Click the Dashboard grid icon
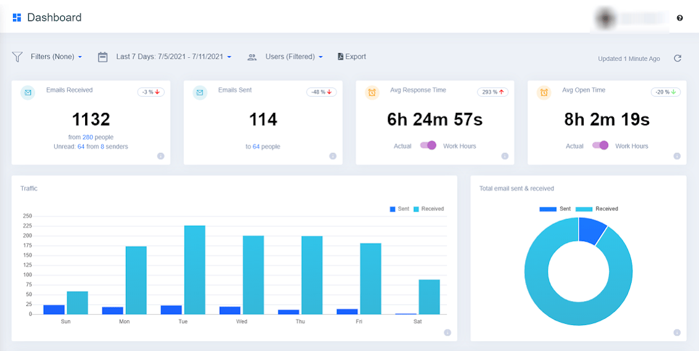Image resolution: width=699 pixels, height=351 pixels. click(x=17, y=18)
